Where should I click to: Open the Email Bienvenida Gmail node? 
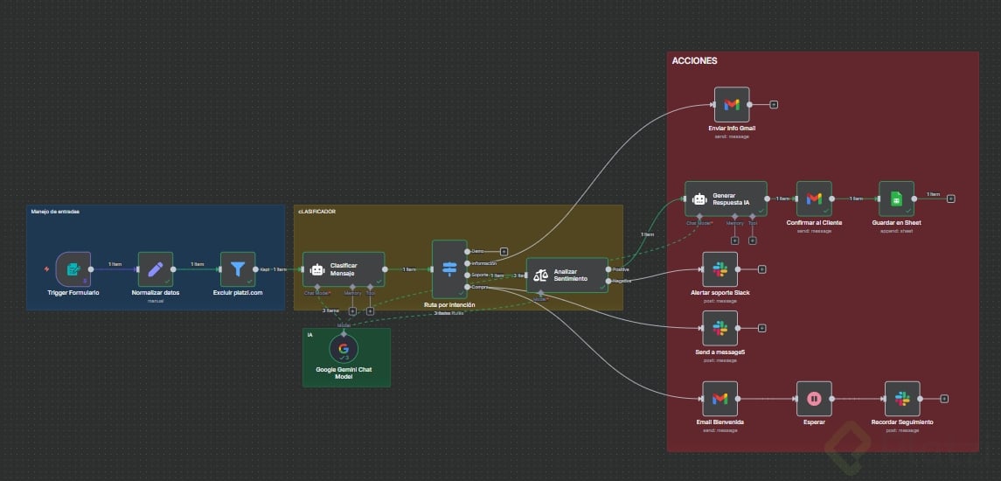point(720,399)
